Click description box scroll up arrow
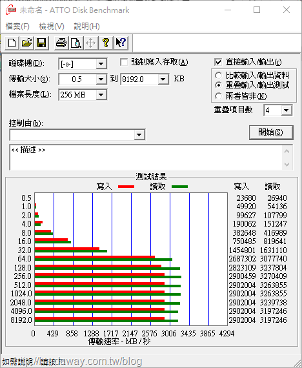 pos(287,151)
